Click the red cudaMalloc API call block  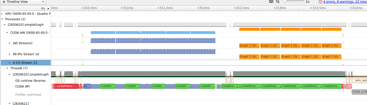coord(65,86)
